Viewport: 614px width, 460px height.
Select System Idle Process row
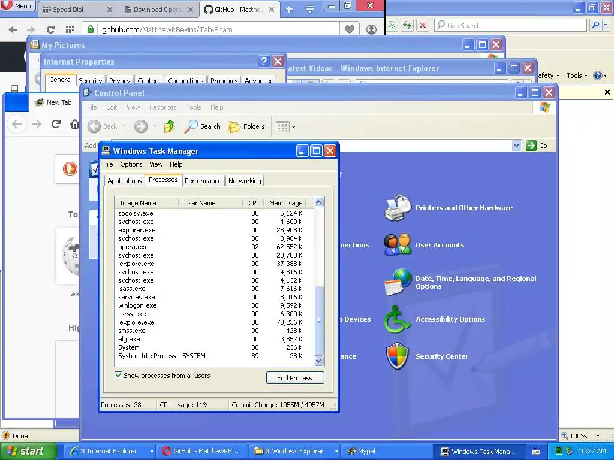click(x=214, y=356)
